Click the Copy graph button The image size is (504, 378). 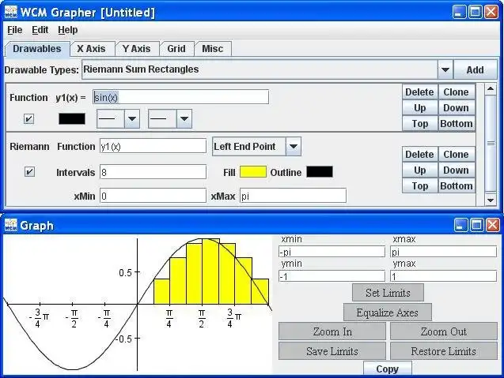[388, 369]
